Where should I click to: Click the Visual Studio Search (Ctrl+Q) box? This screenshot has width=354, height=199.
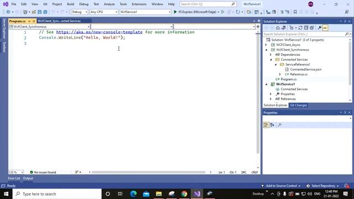tap(208, 4)
